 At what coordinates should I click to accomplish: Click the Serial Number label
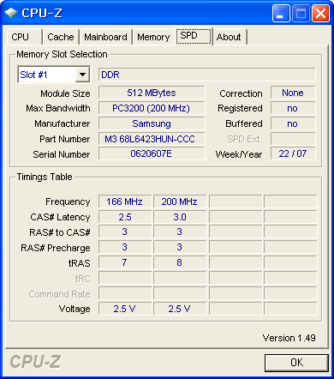coord(62,154)
